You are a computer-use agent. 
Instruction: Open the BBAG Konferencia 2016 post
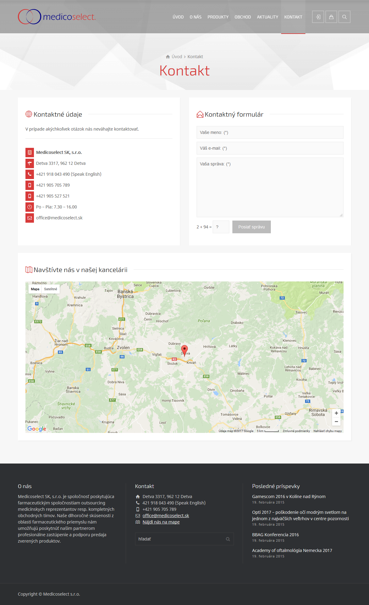tap(275, 535)
